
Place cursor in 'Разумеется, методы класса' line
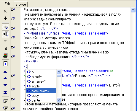point(47,10)
